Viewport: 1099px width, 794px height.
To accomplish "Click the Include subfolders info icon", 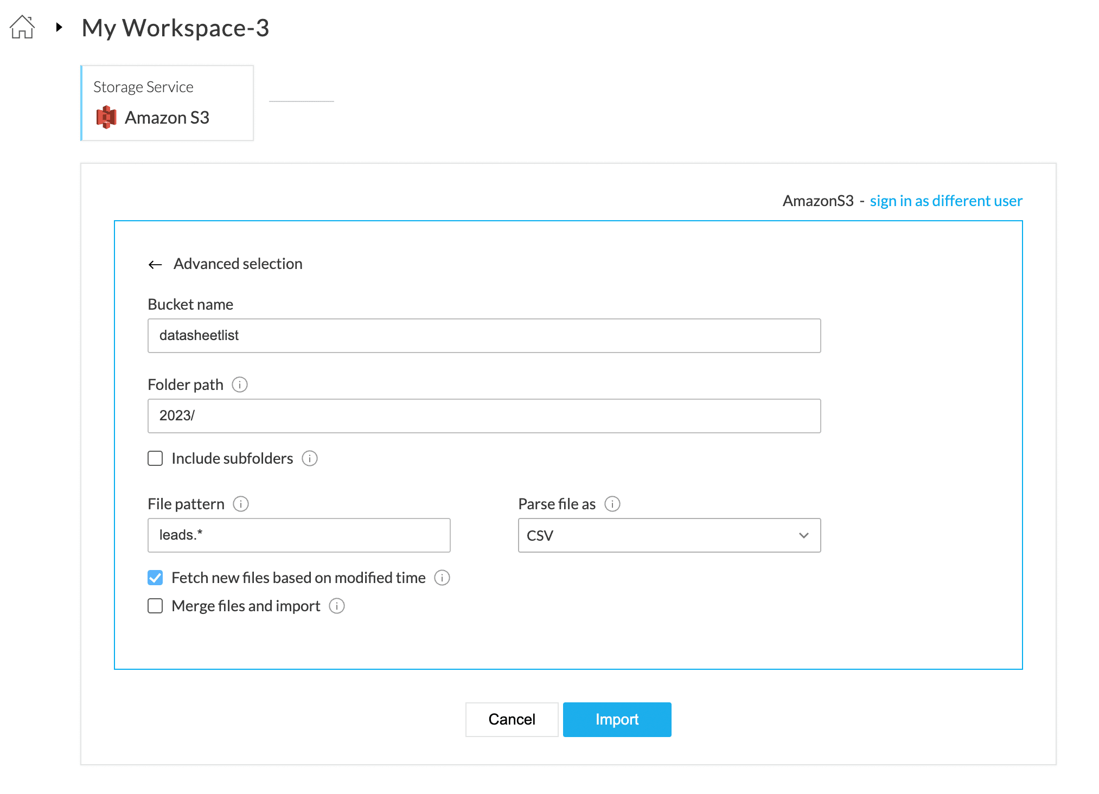I will [x=310, y=458].
